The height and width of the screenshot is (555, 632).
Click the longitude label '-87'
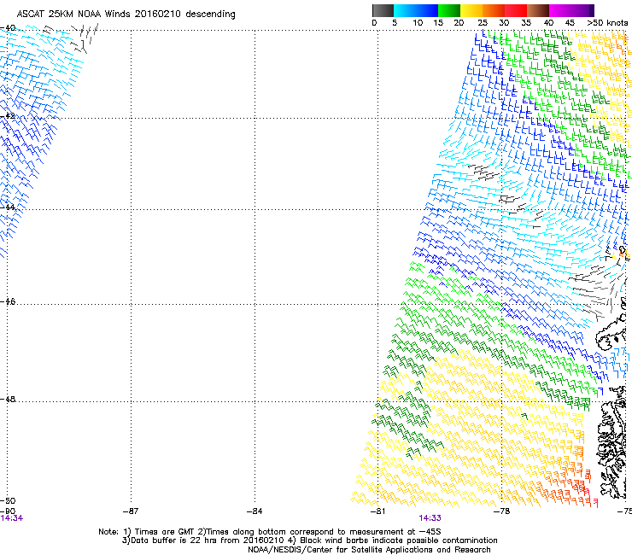coord(131,511)
